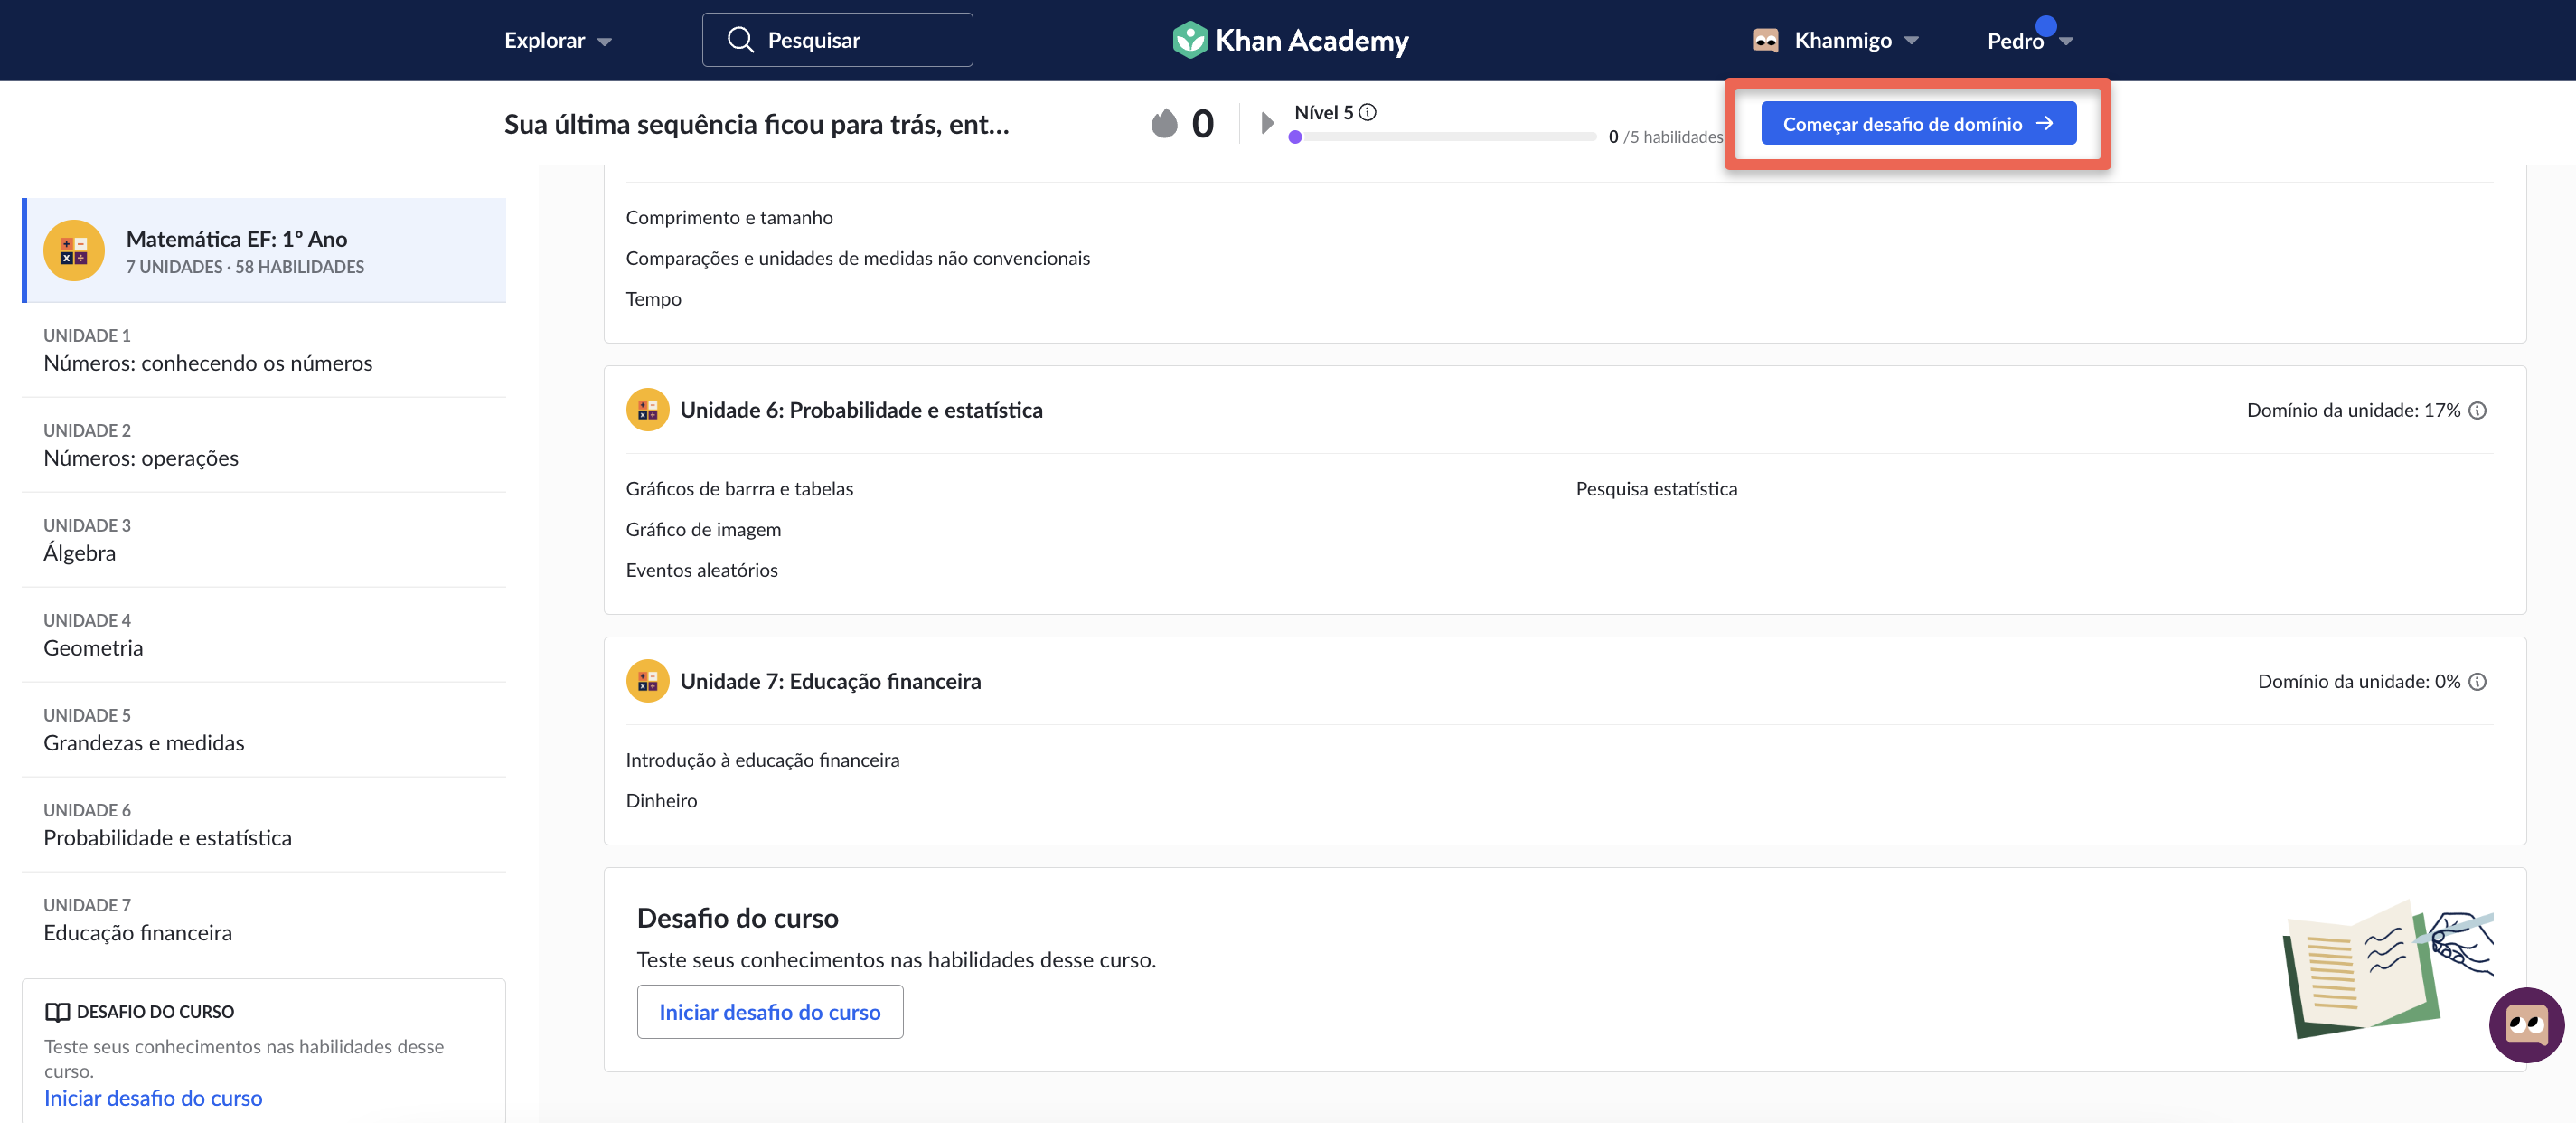Open Unidade 7 Educação financeira sidebar item
Image resolution: width=2576 pixels, height=1123 pixels.
click(264, 920)
